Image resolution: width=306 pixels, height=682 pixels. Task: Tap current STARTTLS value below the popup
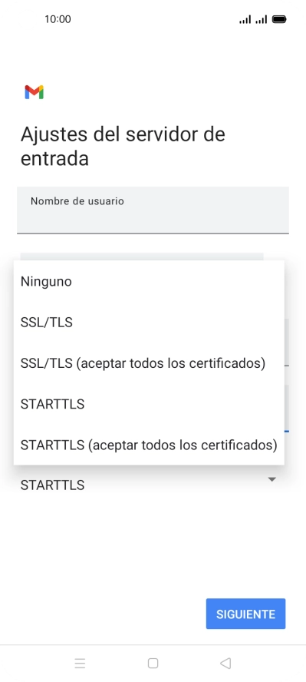(x=52, y=485)
